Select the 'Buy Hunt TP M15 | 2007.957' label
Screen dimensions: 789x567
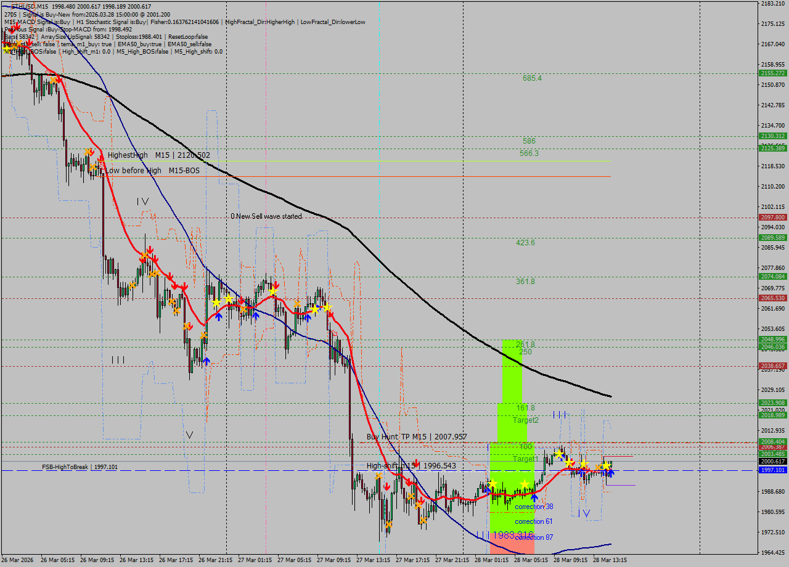point(417,436)
